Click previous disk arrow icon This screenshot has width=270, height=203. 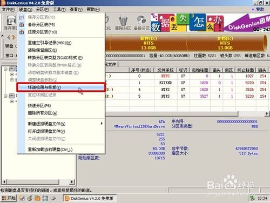pyautogui.click(x=9, y=37)
